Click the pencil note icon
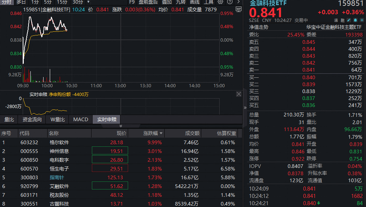 coord(349,20)
